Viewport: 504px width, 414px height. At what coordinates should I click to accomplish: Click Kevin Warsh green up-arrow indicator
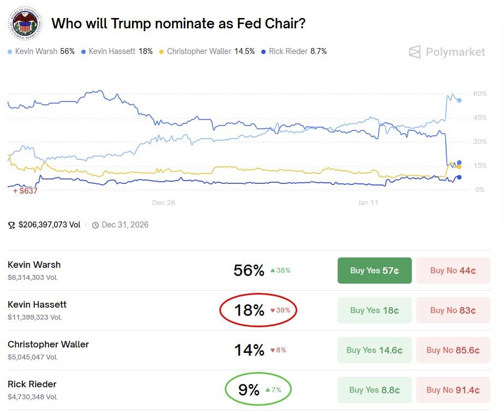click(273, 271)
